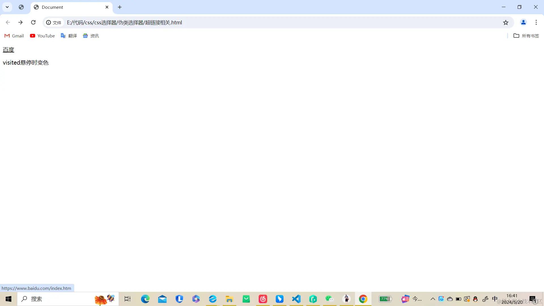Open the Chrome profile avatar

[523, 22]
